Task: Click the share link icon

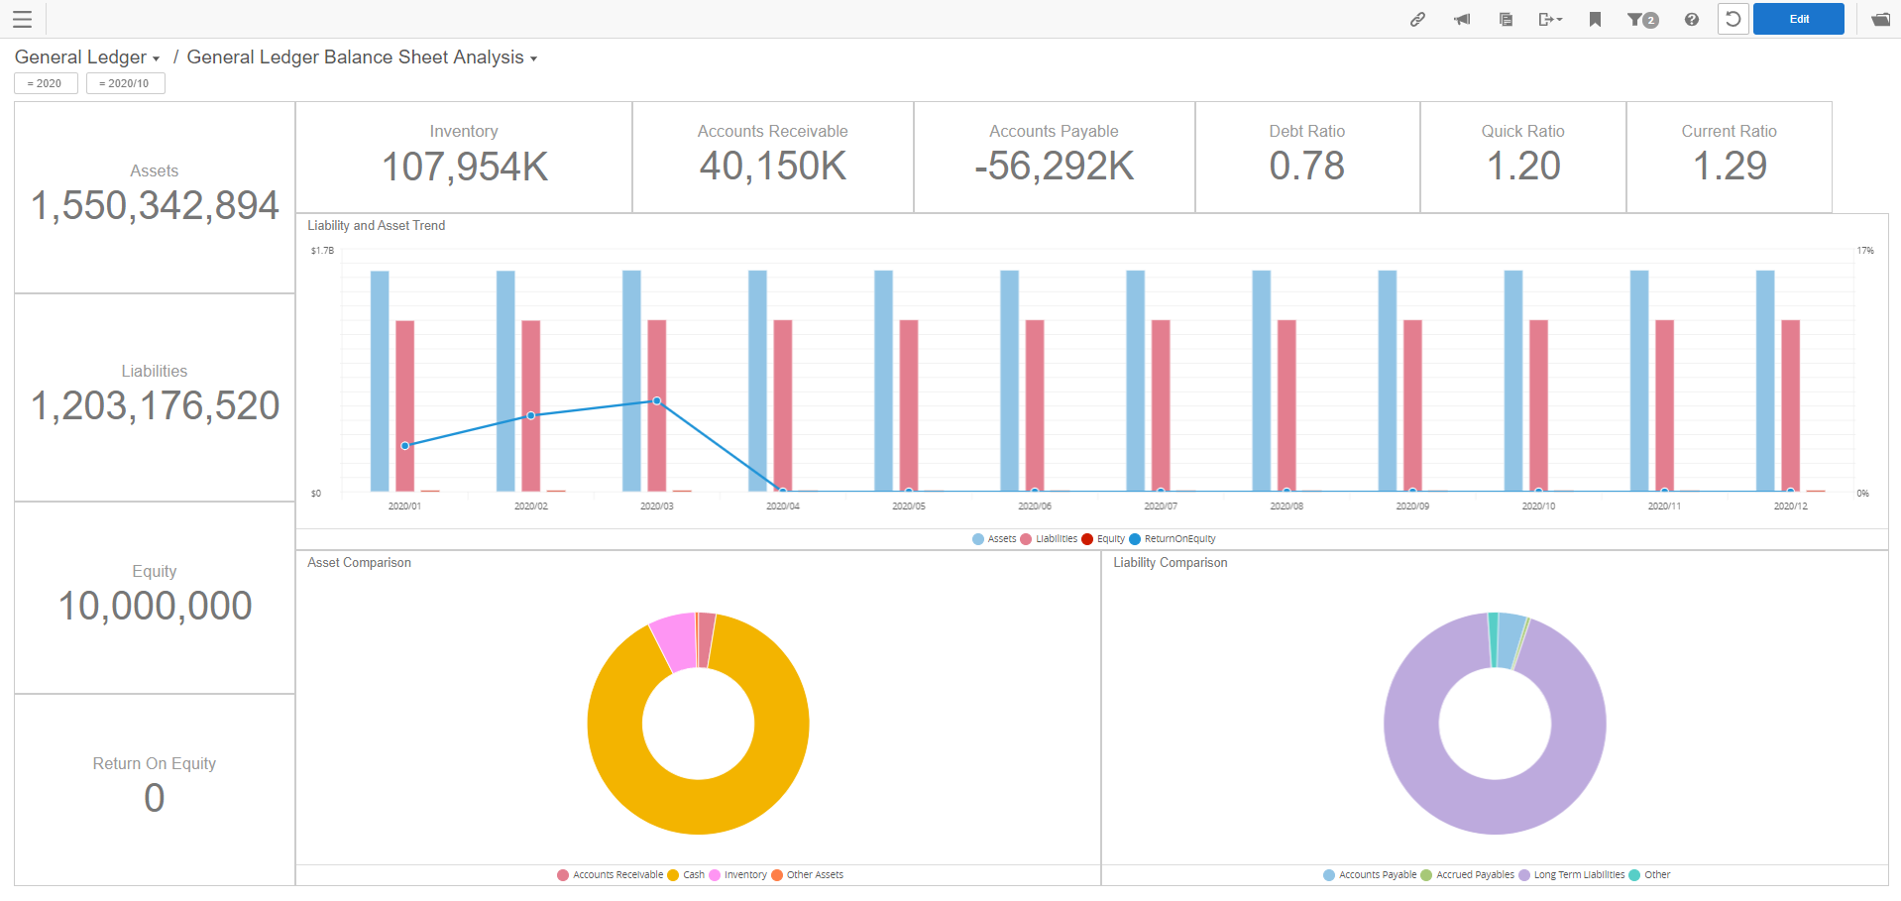Action: pos(1416,19)
